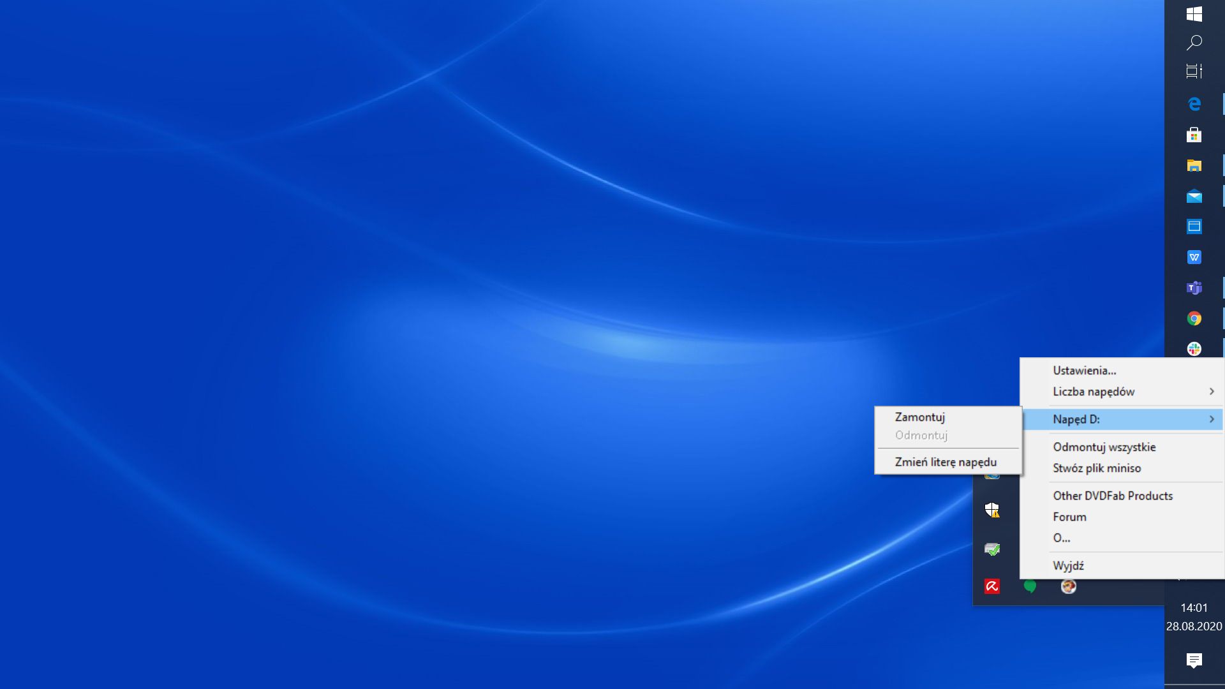
Task: Click Other DVDFab Products link
Action: click(1112, 496)
